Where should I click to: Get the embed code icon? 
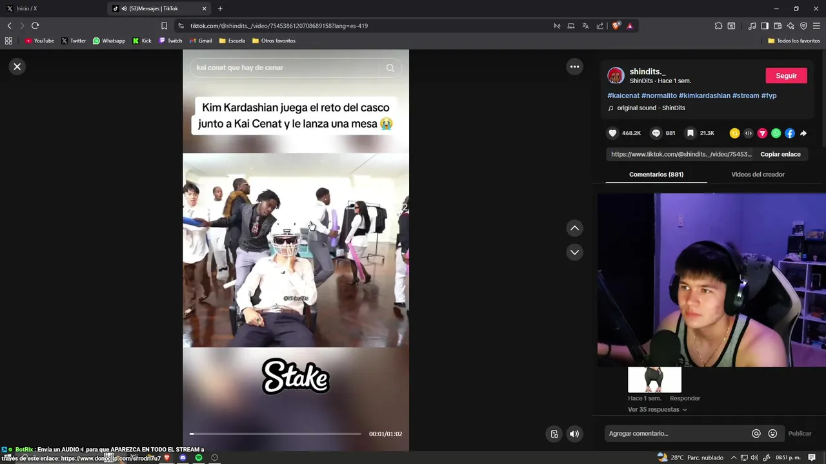pos(749,133)
